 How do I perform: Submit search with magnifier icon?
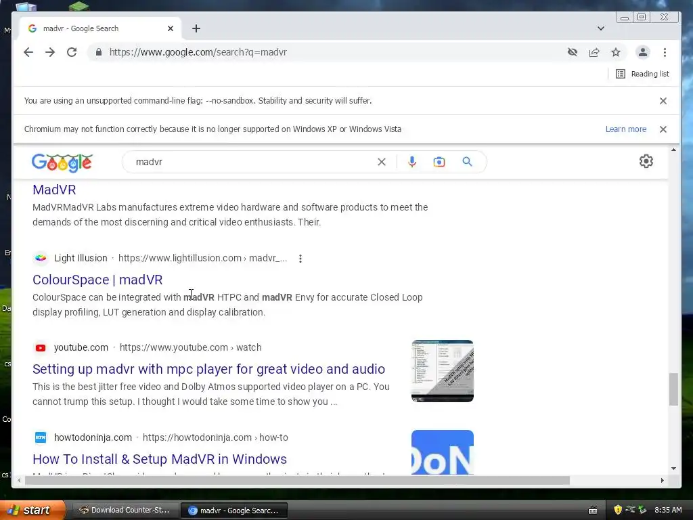[467, 162]
